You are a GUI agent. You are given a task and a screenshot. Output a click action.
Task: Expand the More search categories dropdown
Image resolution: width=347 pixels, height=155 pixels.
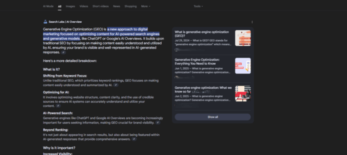pos(146,6)
